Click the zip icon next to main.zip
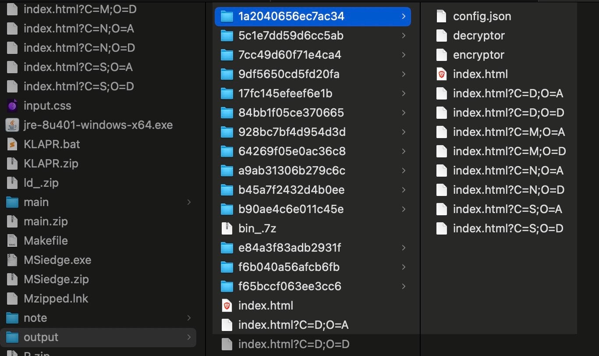 coord(12,221)
